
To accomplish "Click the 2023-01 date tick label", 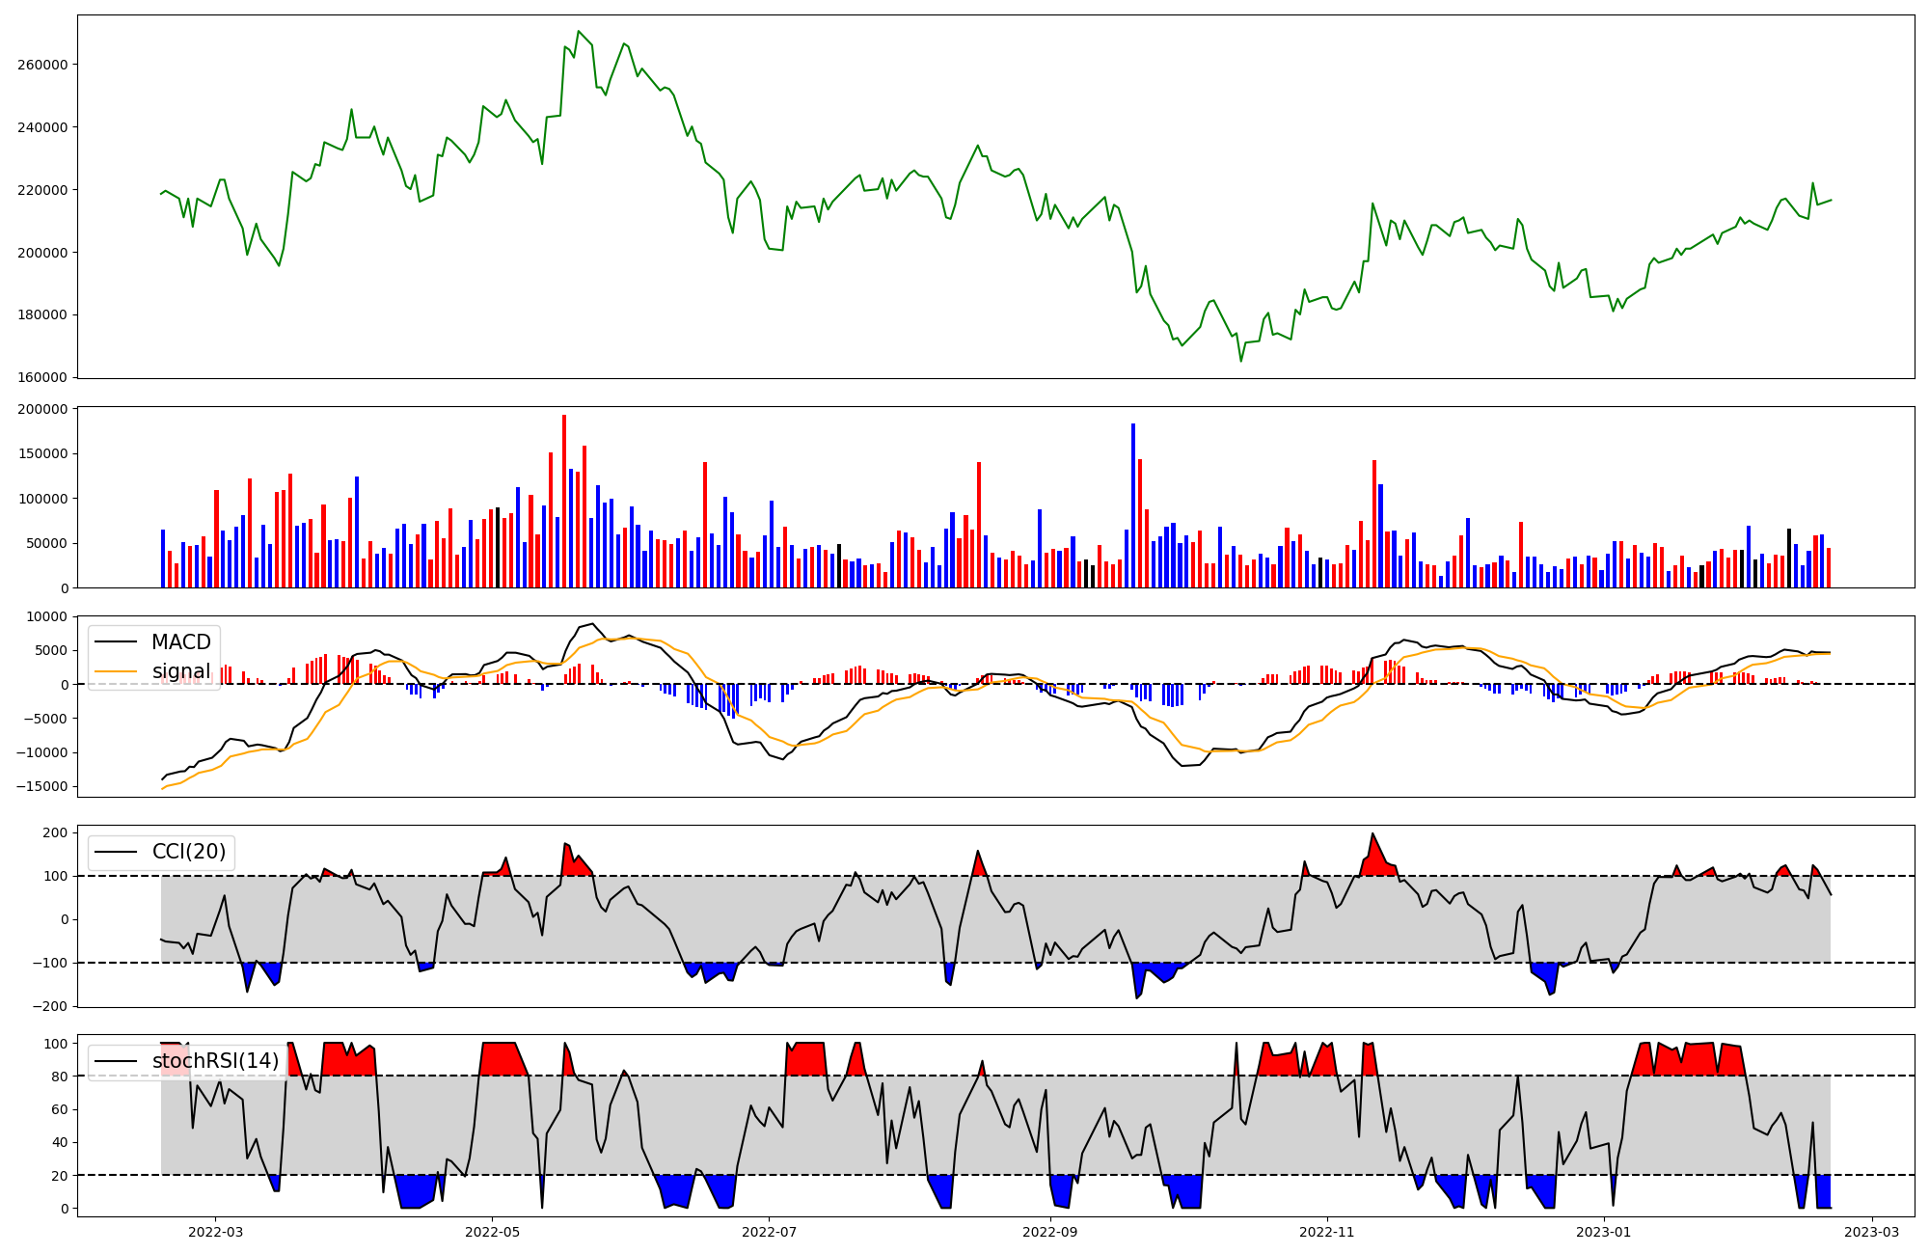I will coord(1604,1232).
